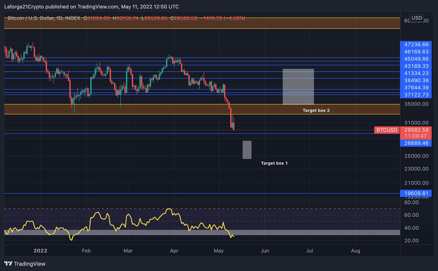Click the 25000.00 price axis tick
The height and width of the screenshot is (271, 438).
tap(416, 156)
